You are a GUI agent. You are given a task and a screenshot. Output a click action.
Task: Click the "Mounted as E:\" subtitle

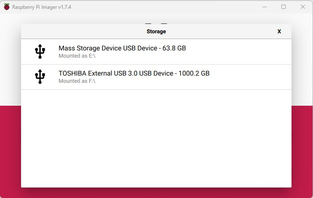tap(77, 56)
